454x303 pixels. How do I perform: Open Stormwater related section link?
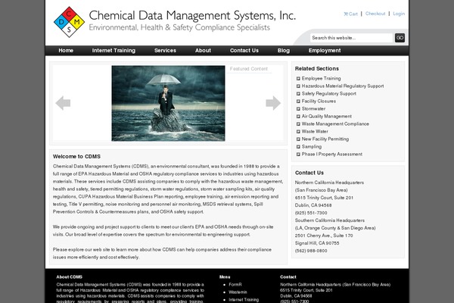coord(313,109)
